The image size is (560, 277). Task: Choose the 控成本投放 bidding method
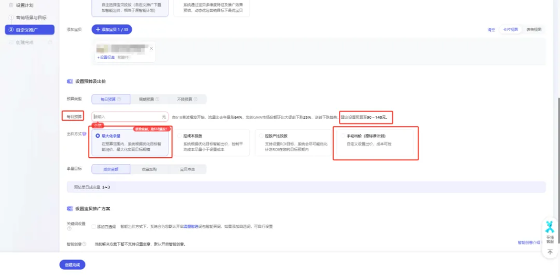click(212, 143)
